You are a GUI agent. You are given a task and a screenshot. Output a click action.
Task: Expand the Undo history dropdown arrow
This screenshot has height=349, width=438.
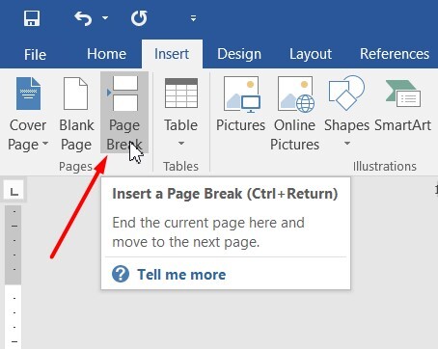pyautogui.click(x=105, y=18)
